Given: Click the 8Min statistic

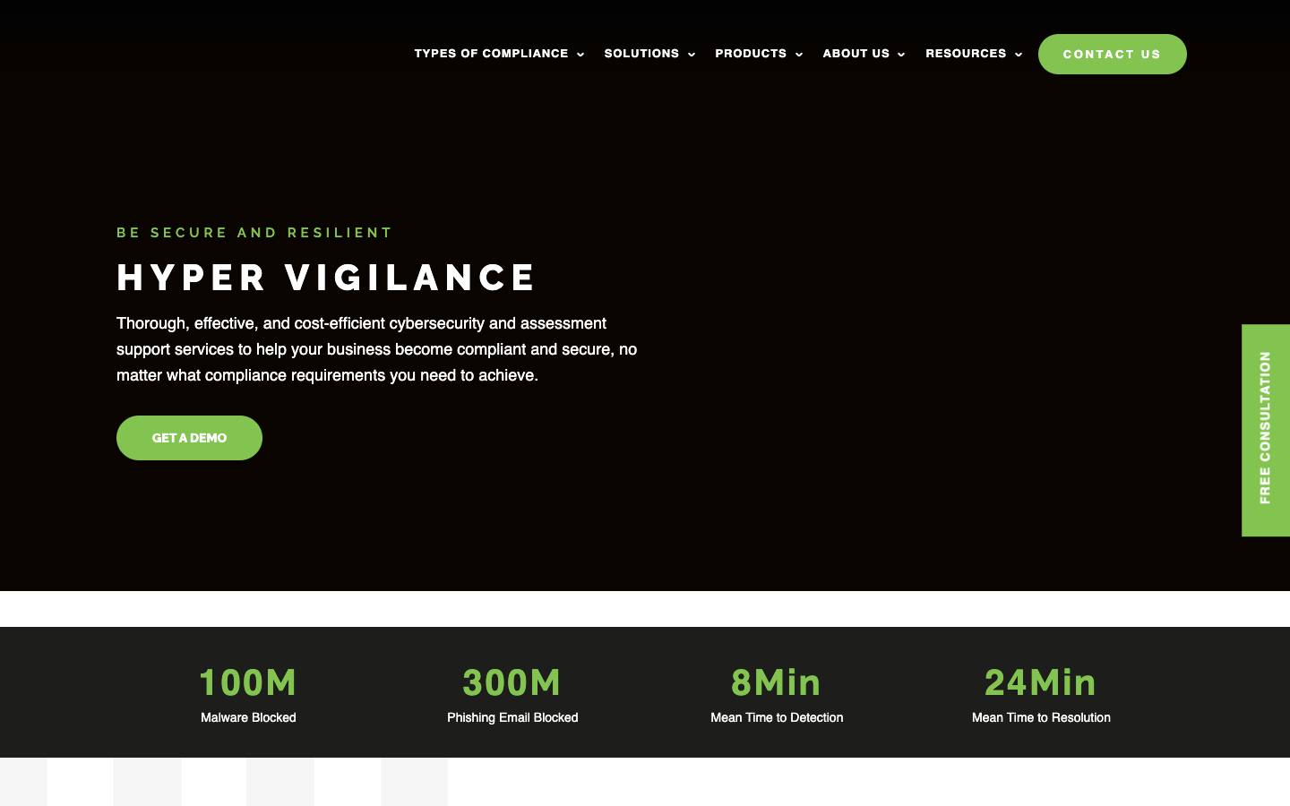Looking at the screenshot, I should point(777,682).
